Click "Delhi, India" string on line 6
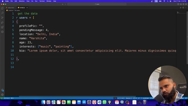 (x=47, y=34)
